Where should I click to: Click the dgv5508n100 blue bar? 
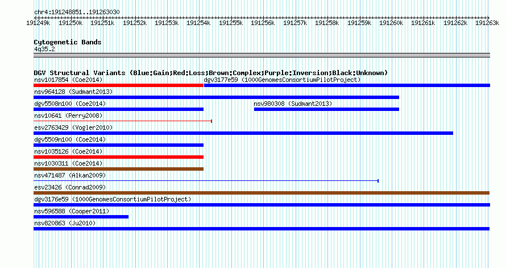(118, 109)
